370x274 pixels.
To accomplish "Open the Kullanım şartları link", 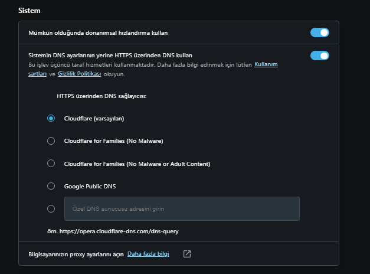I will tap(266, 64).
